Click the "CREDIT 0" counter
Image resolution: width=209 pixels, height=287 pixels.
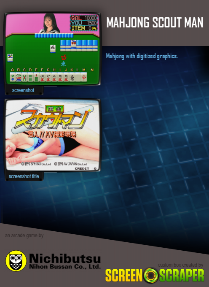point(86,168)
